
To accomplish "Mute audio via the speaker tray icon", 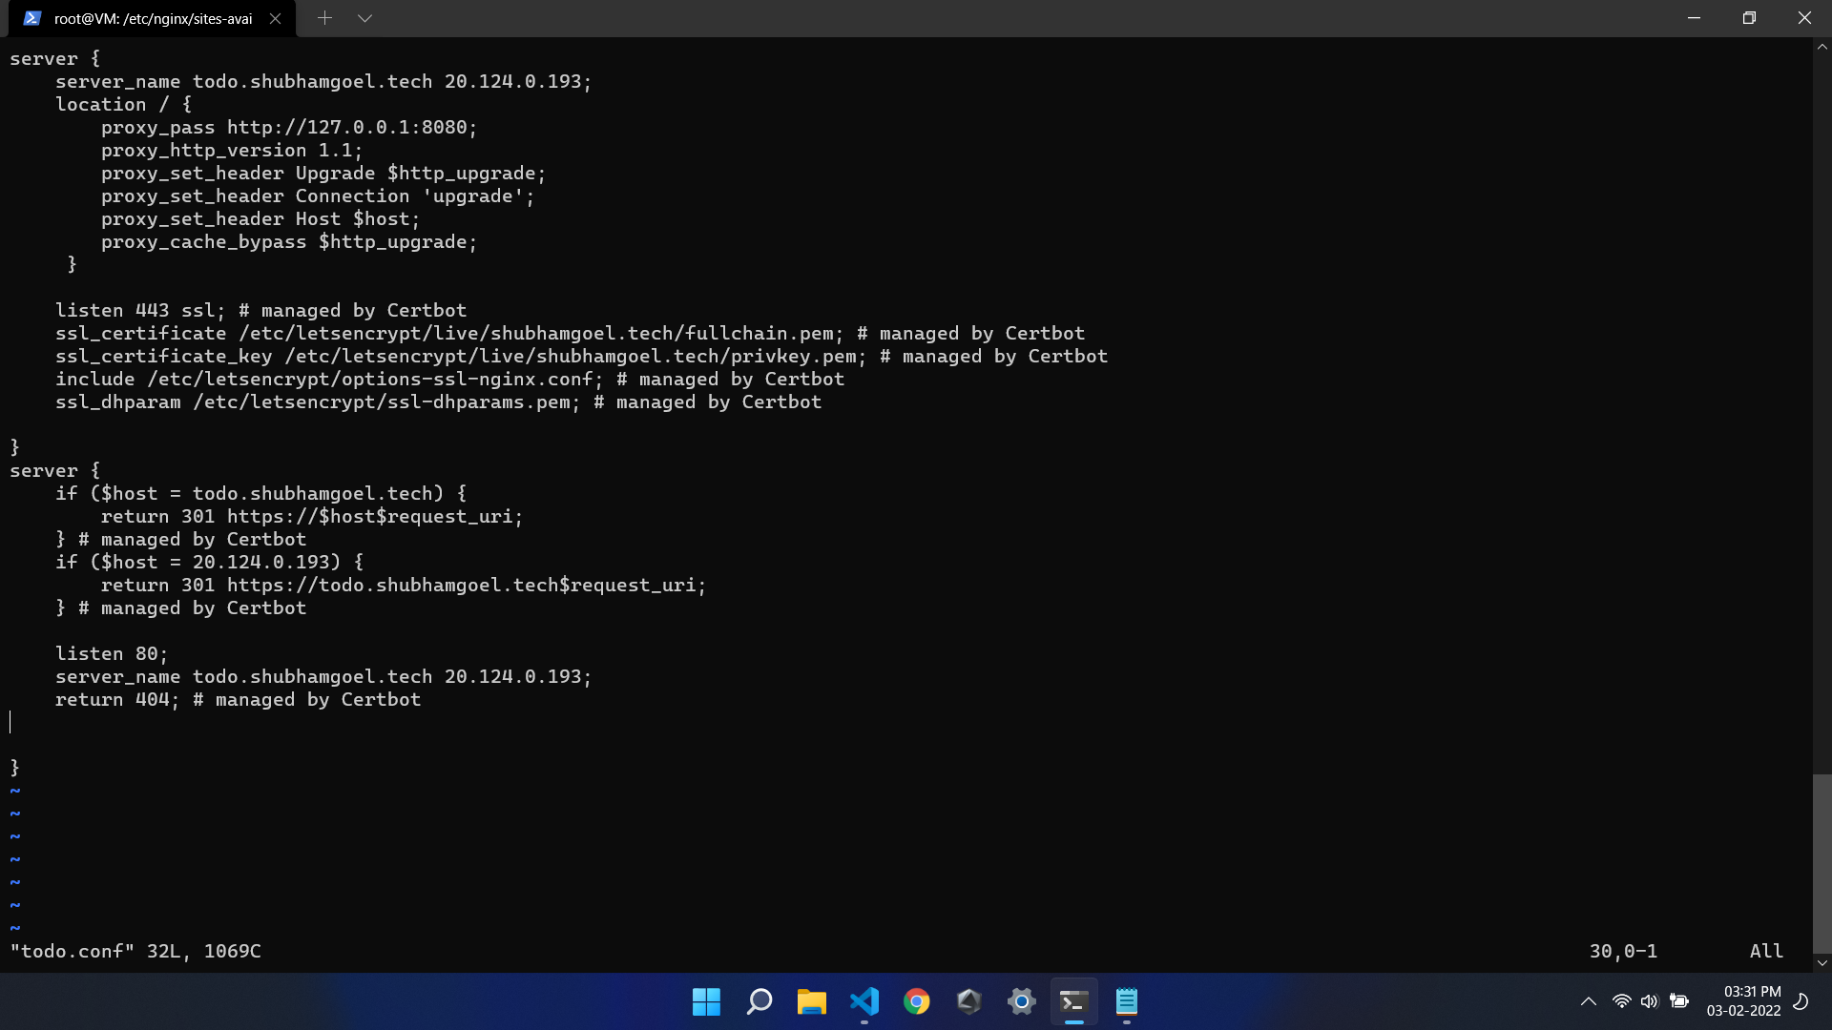I will tap(1651, 1001).
